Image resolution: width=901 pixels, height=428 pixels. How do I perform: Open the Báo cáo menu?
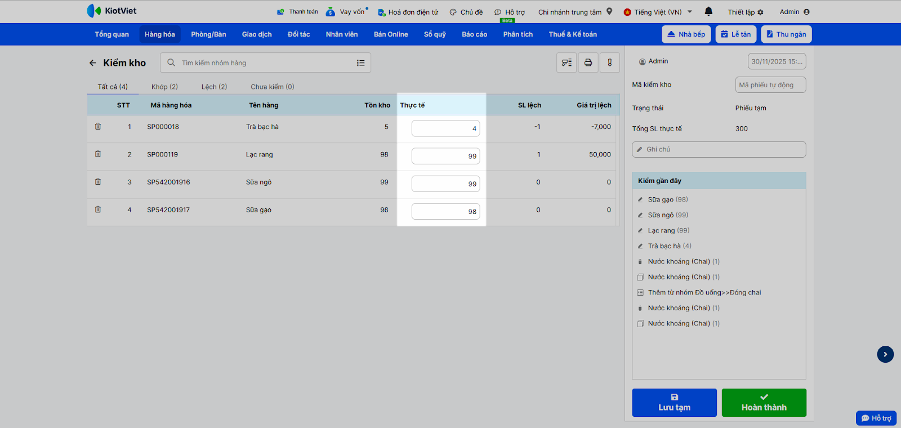coord(474,34)
